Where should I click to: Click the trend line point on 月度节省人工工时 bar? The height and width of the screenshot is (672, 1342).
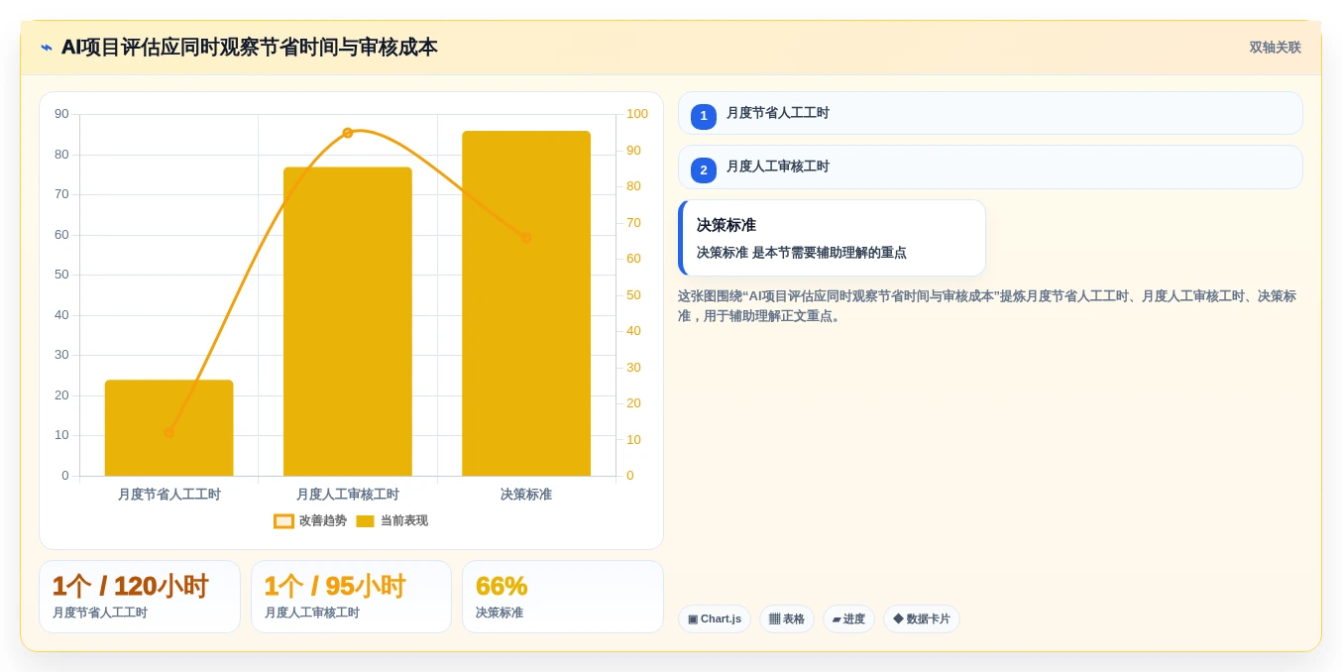tap(168, 432)
